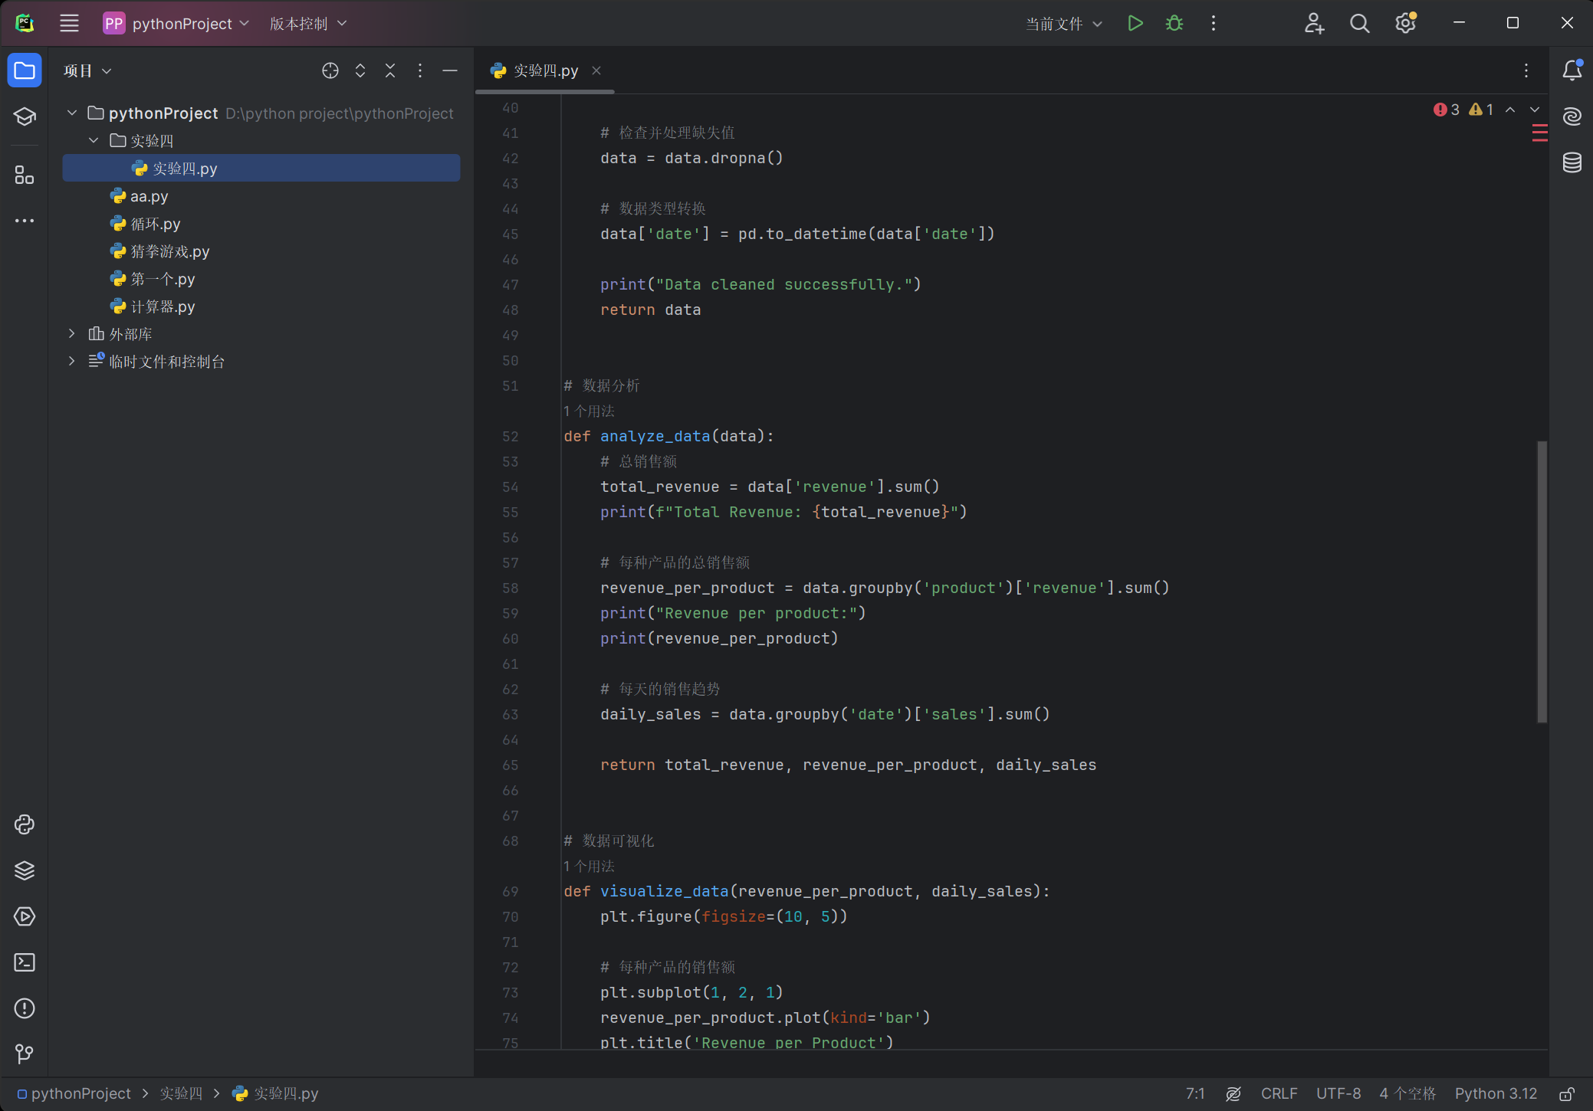Image resolution: width=1593 pixels, height=1111 pixels.
Task: Go to the previous highlighted error arrow
Action: coord(1510,110)
